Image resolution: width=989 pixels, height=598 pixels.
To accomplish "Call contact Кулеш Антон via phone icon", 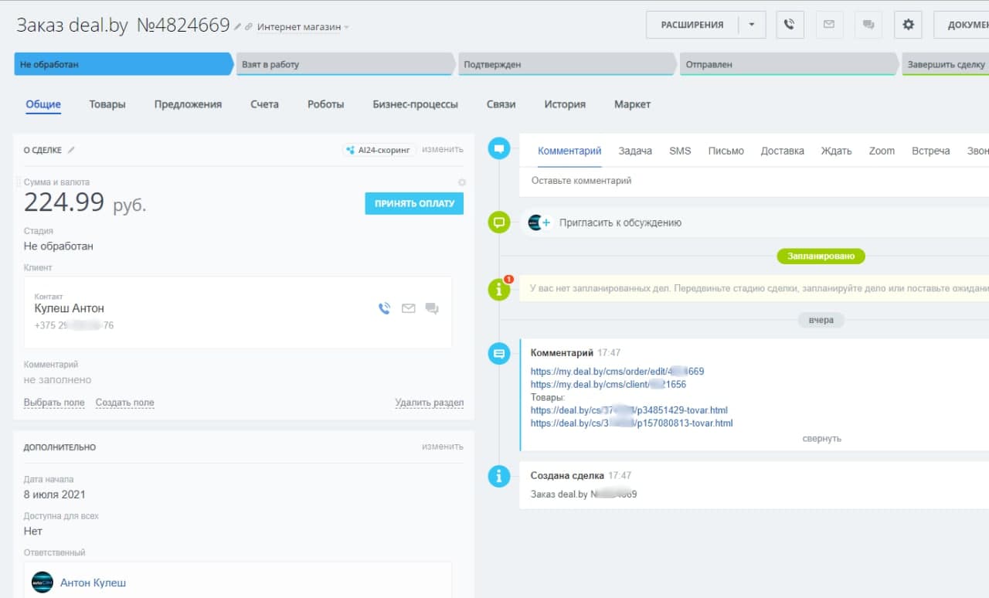I will point(384,308).
